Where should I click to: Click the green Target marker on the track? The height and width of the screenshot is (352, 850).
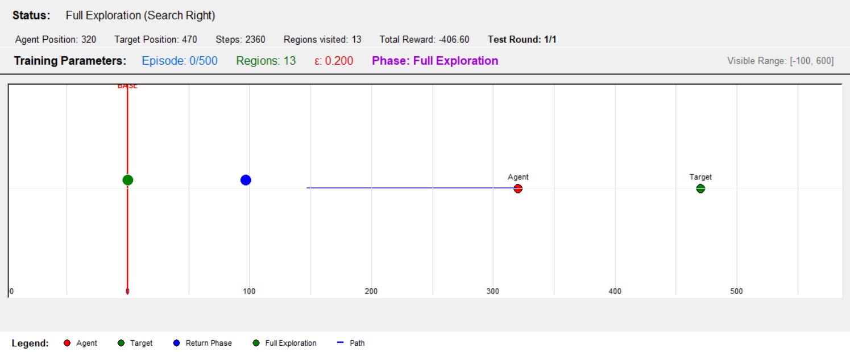700,188
